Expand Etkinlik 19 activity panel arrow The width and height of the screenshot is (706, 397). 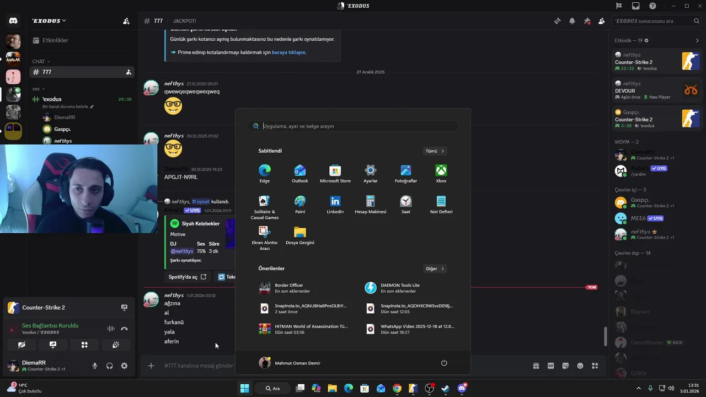pos(697,40)
